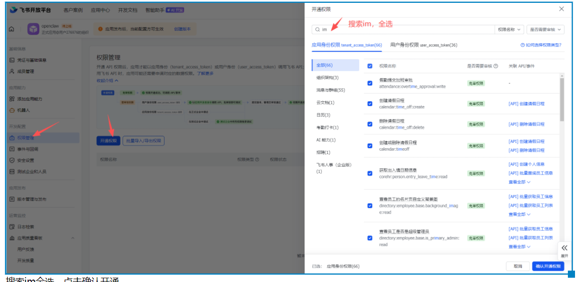
Task: Expand 查看全部 for entry_leave_time permission
Action: coord(519,182)
